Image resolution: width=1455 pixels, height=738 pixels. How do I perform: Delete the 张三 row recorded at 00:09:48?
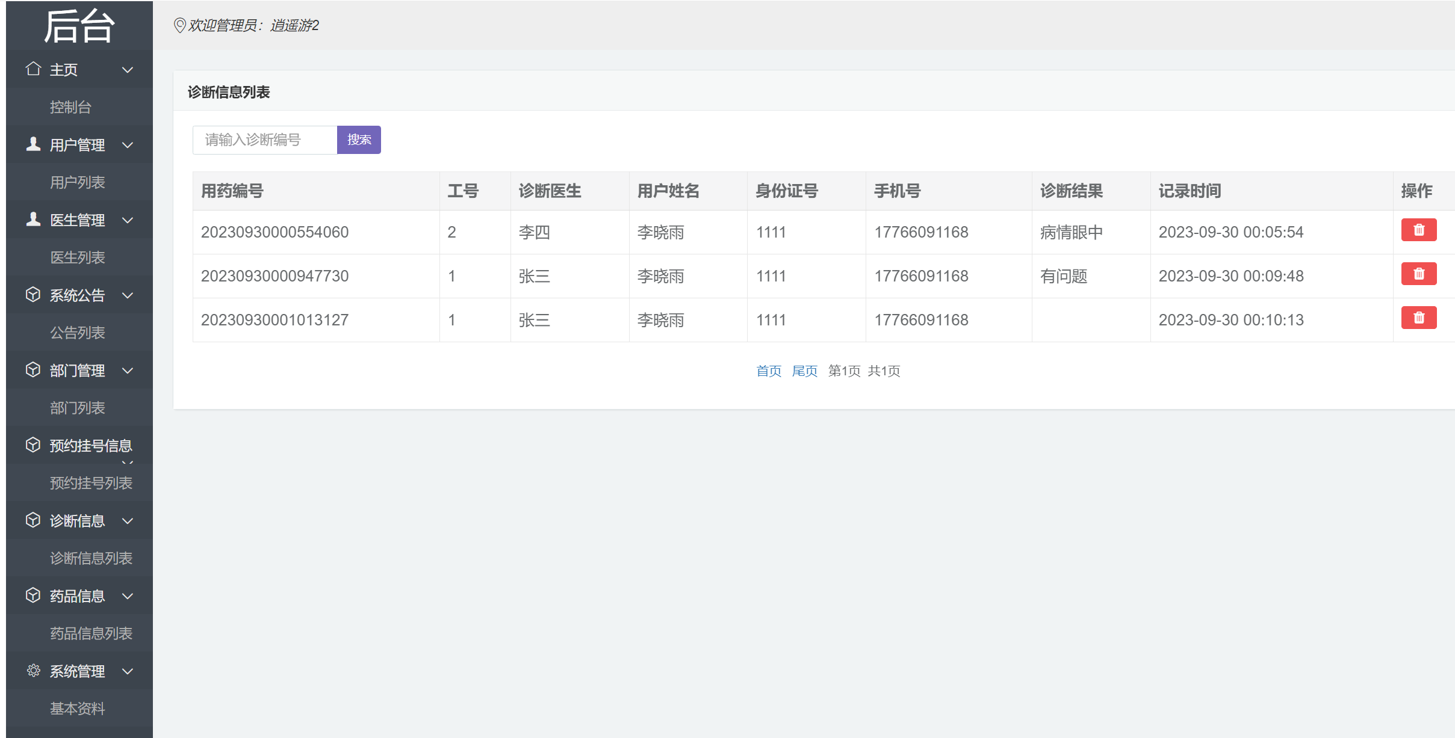click(1419, 273)
